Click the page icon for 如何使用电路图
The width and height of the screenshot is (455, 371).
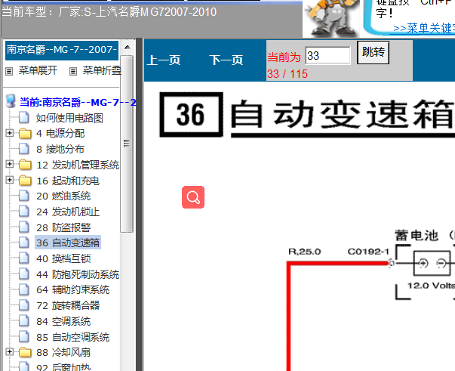24,118
